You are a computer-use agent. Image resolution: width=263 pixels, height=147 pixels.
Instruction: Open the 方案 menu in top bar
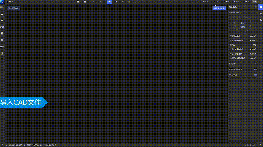click(x=236, y=2)
